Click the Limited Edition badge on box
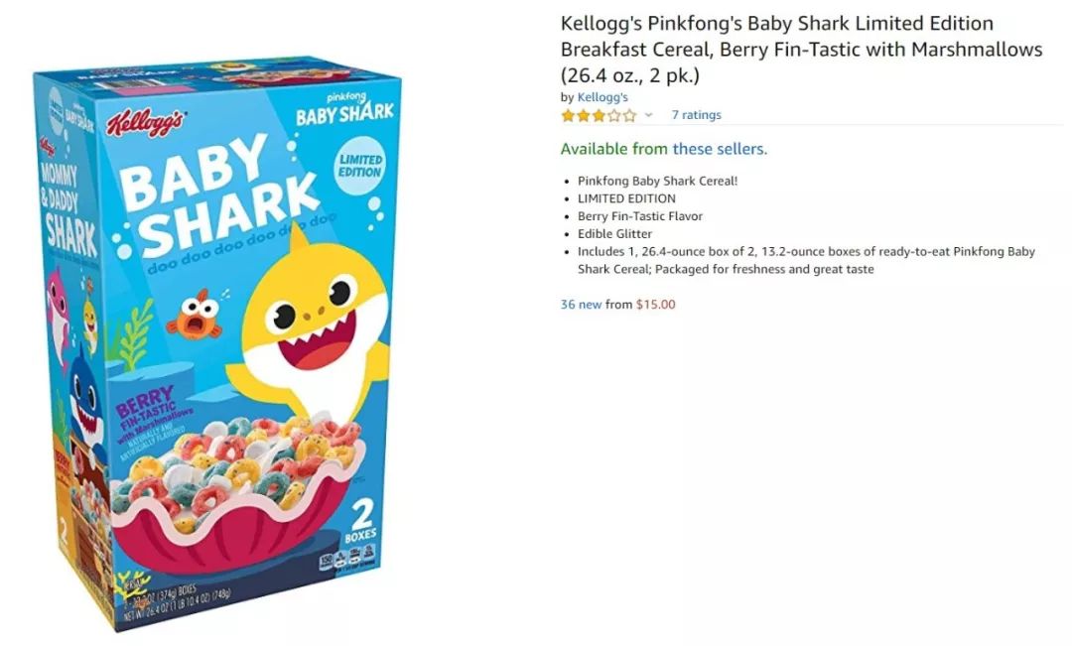The height and width of the screenshot is (646, 1072). pos(360,166)
